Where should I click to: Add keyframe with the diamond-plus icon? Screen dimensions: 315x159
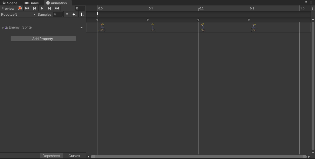tap(75, 15)
